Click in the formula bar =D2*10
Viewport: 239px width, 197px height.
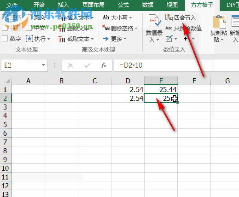pos(176,65)
